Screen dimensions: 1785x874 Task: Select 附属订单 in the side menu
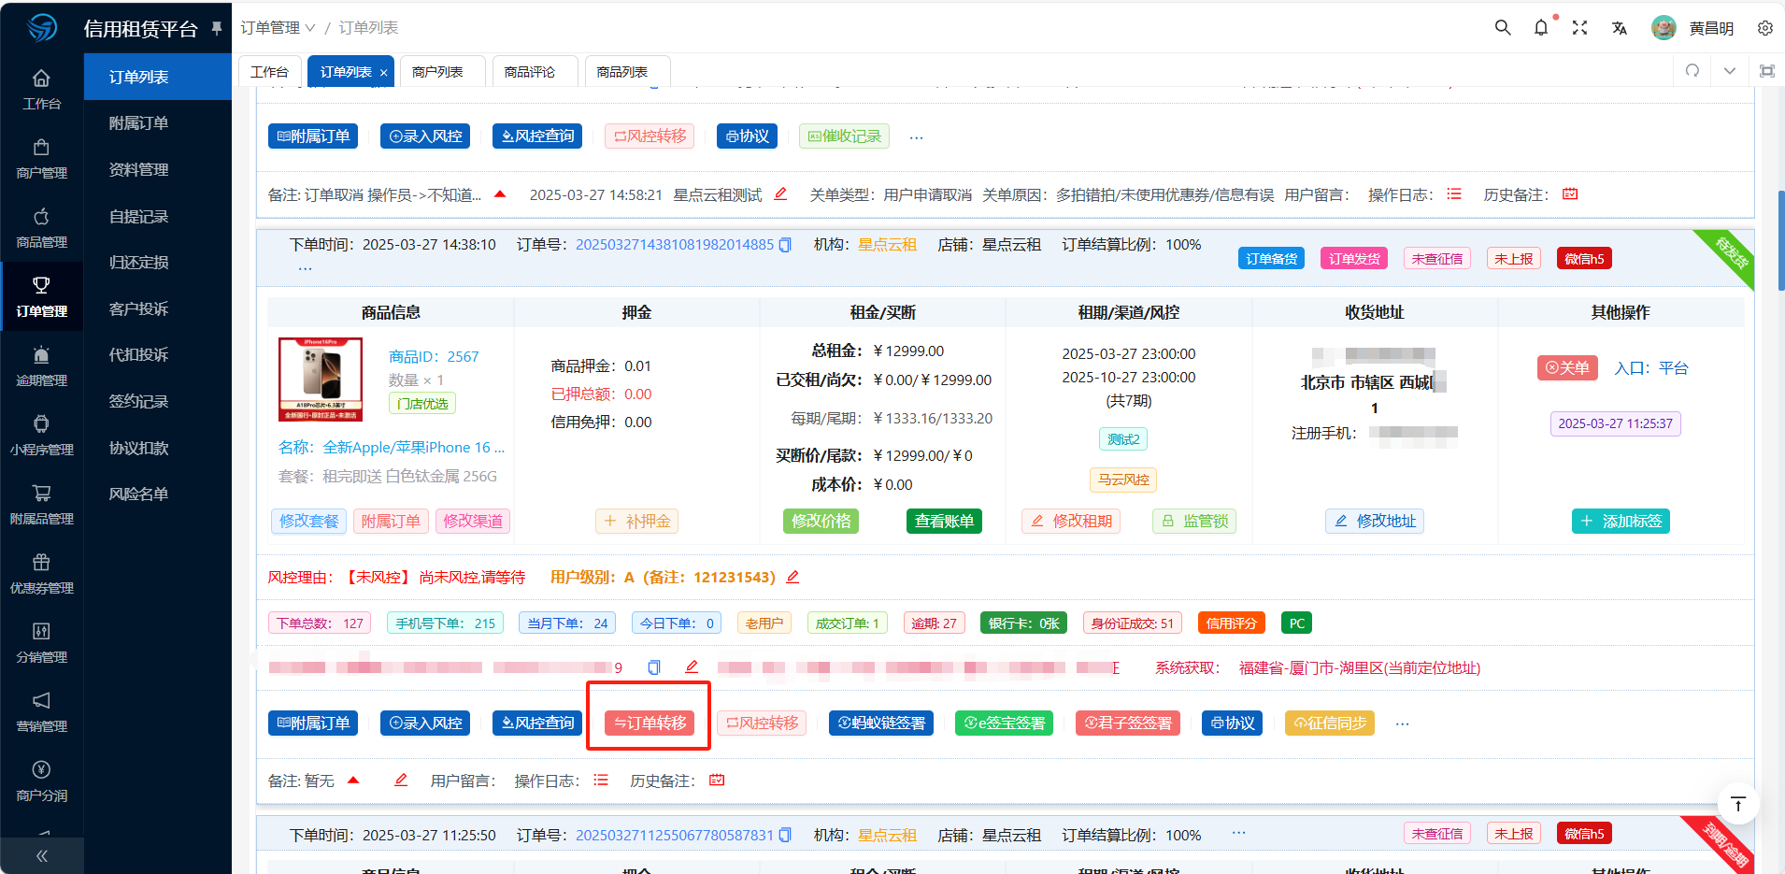(x=138, y=123)
